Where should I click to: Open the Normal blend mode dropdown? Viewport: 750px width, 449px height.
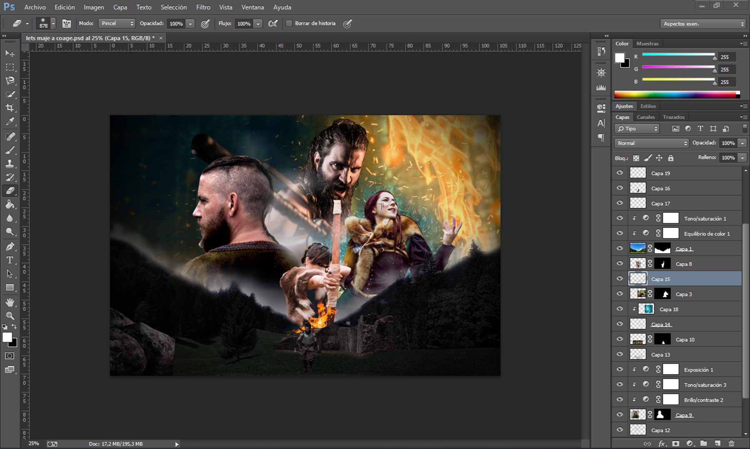[x=652, y=143]
